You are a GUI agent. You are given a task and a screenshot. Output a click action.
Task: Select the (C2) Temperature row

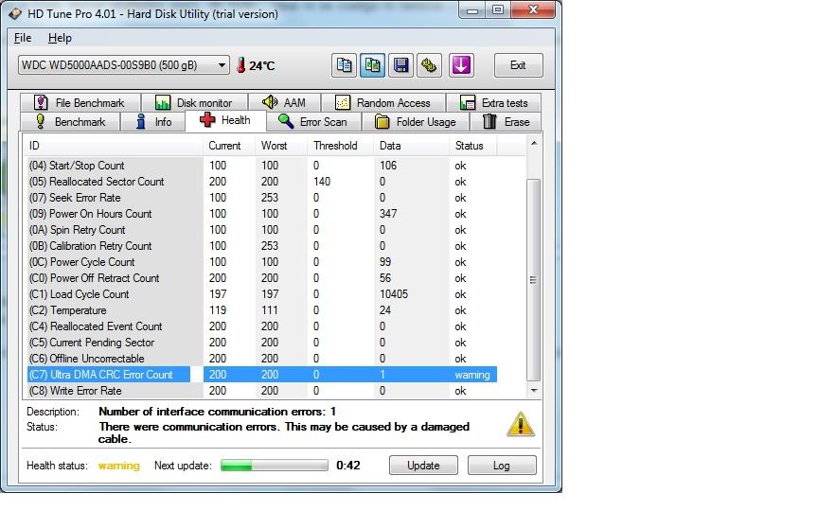[x=261, y=310]
